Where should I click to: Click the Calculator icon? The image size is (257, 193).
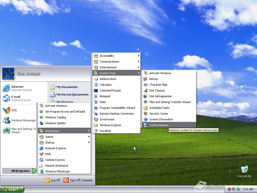(x=96, y=85)
